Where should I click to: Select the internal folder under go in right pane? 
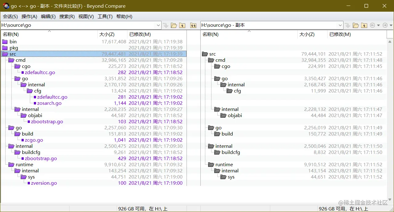click(293, 85)
